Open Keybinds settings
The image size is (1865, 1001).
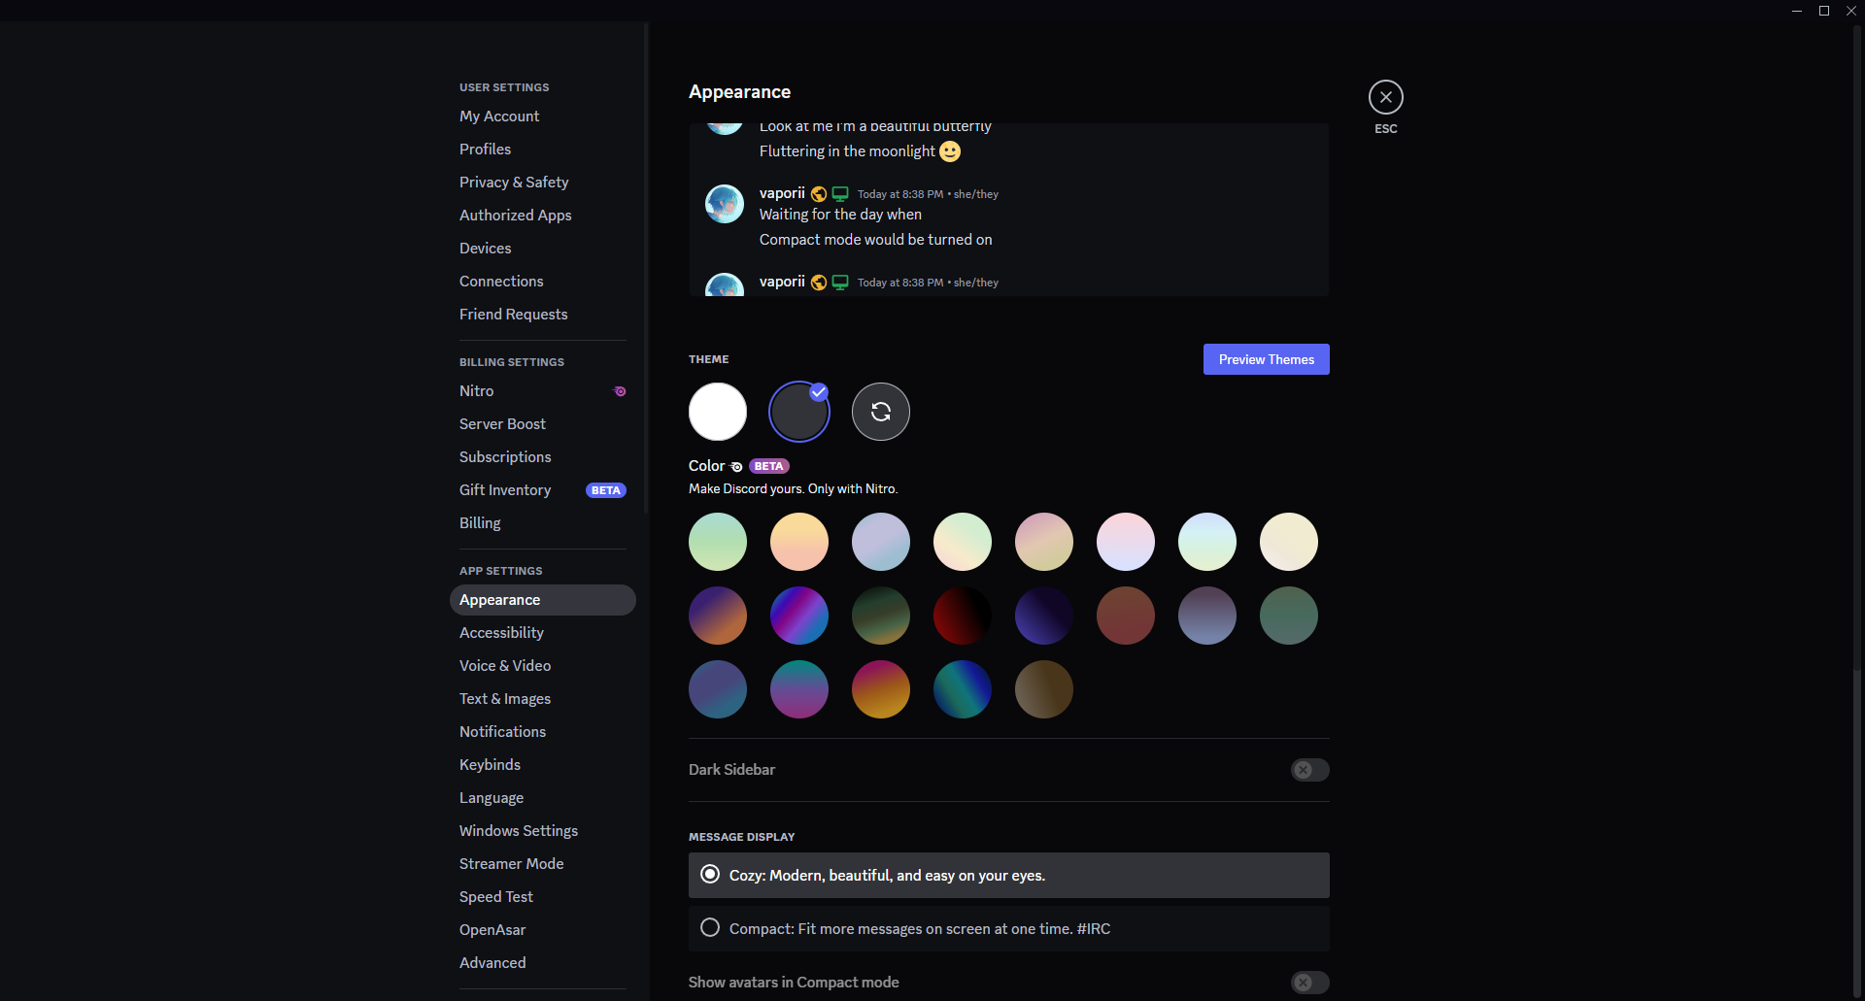click(543, 765)
